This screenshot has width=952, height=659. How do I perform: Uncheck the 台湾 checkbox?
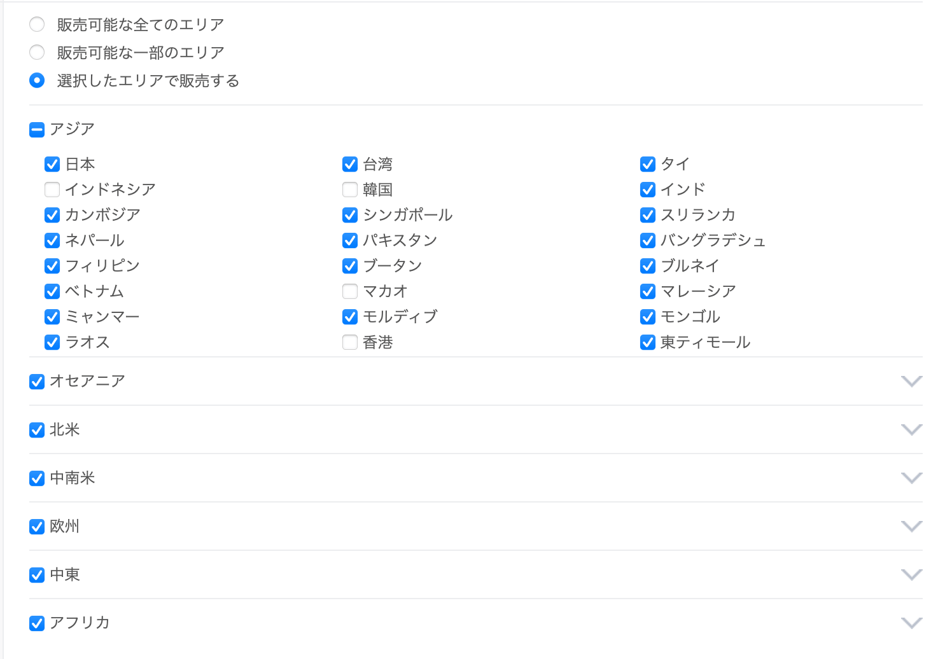[350, 165]
